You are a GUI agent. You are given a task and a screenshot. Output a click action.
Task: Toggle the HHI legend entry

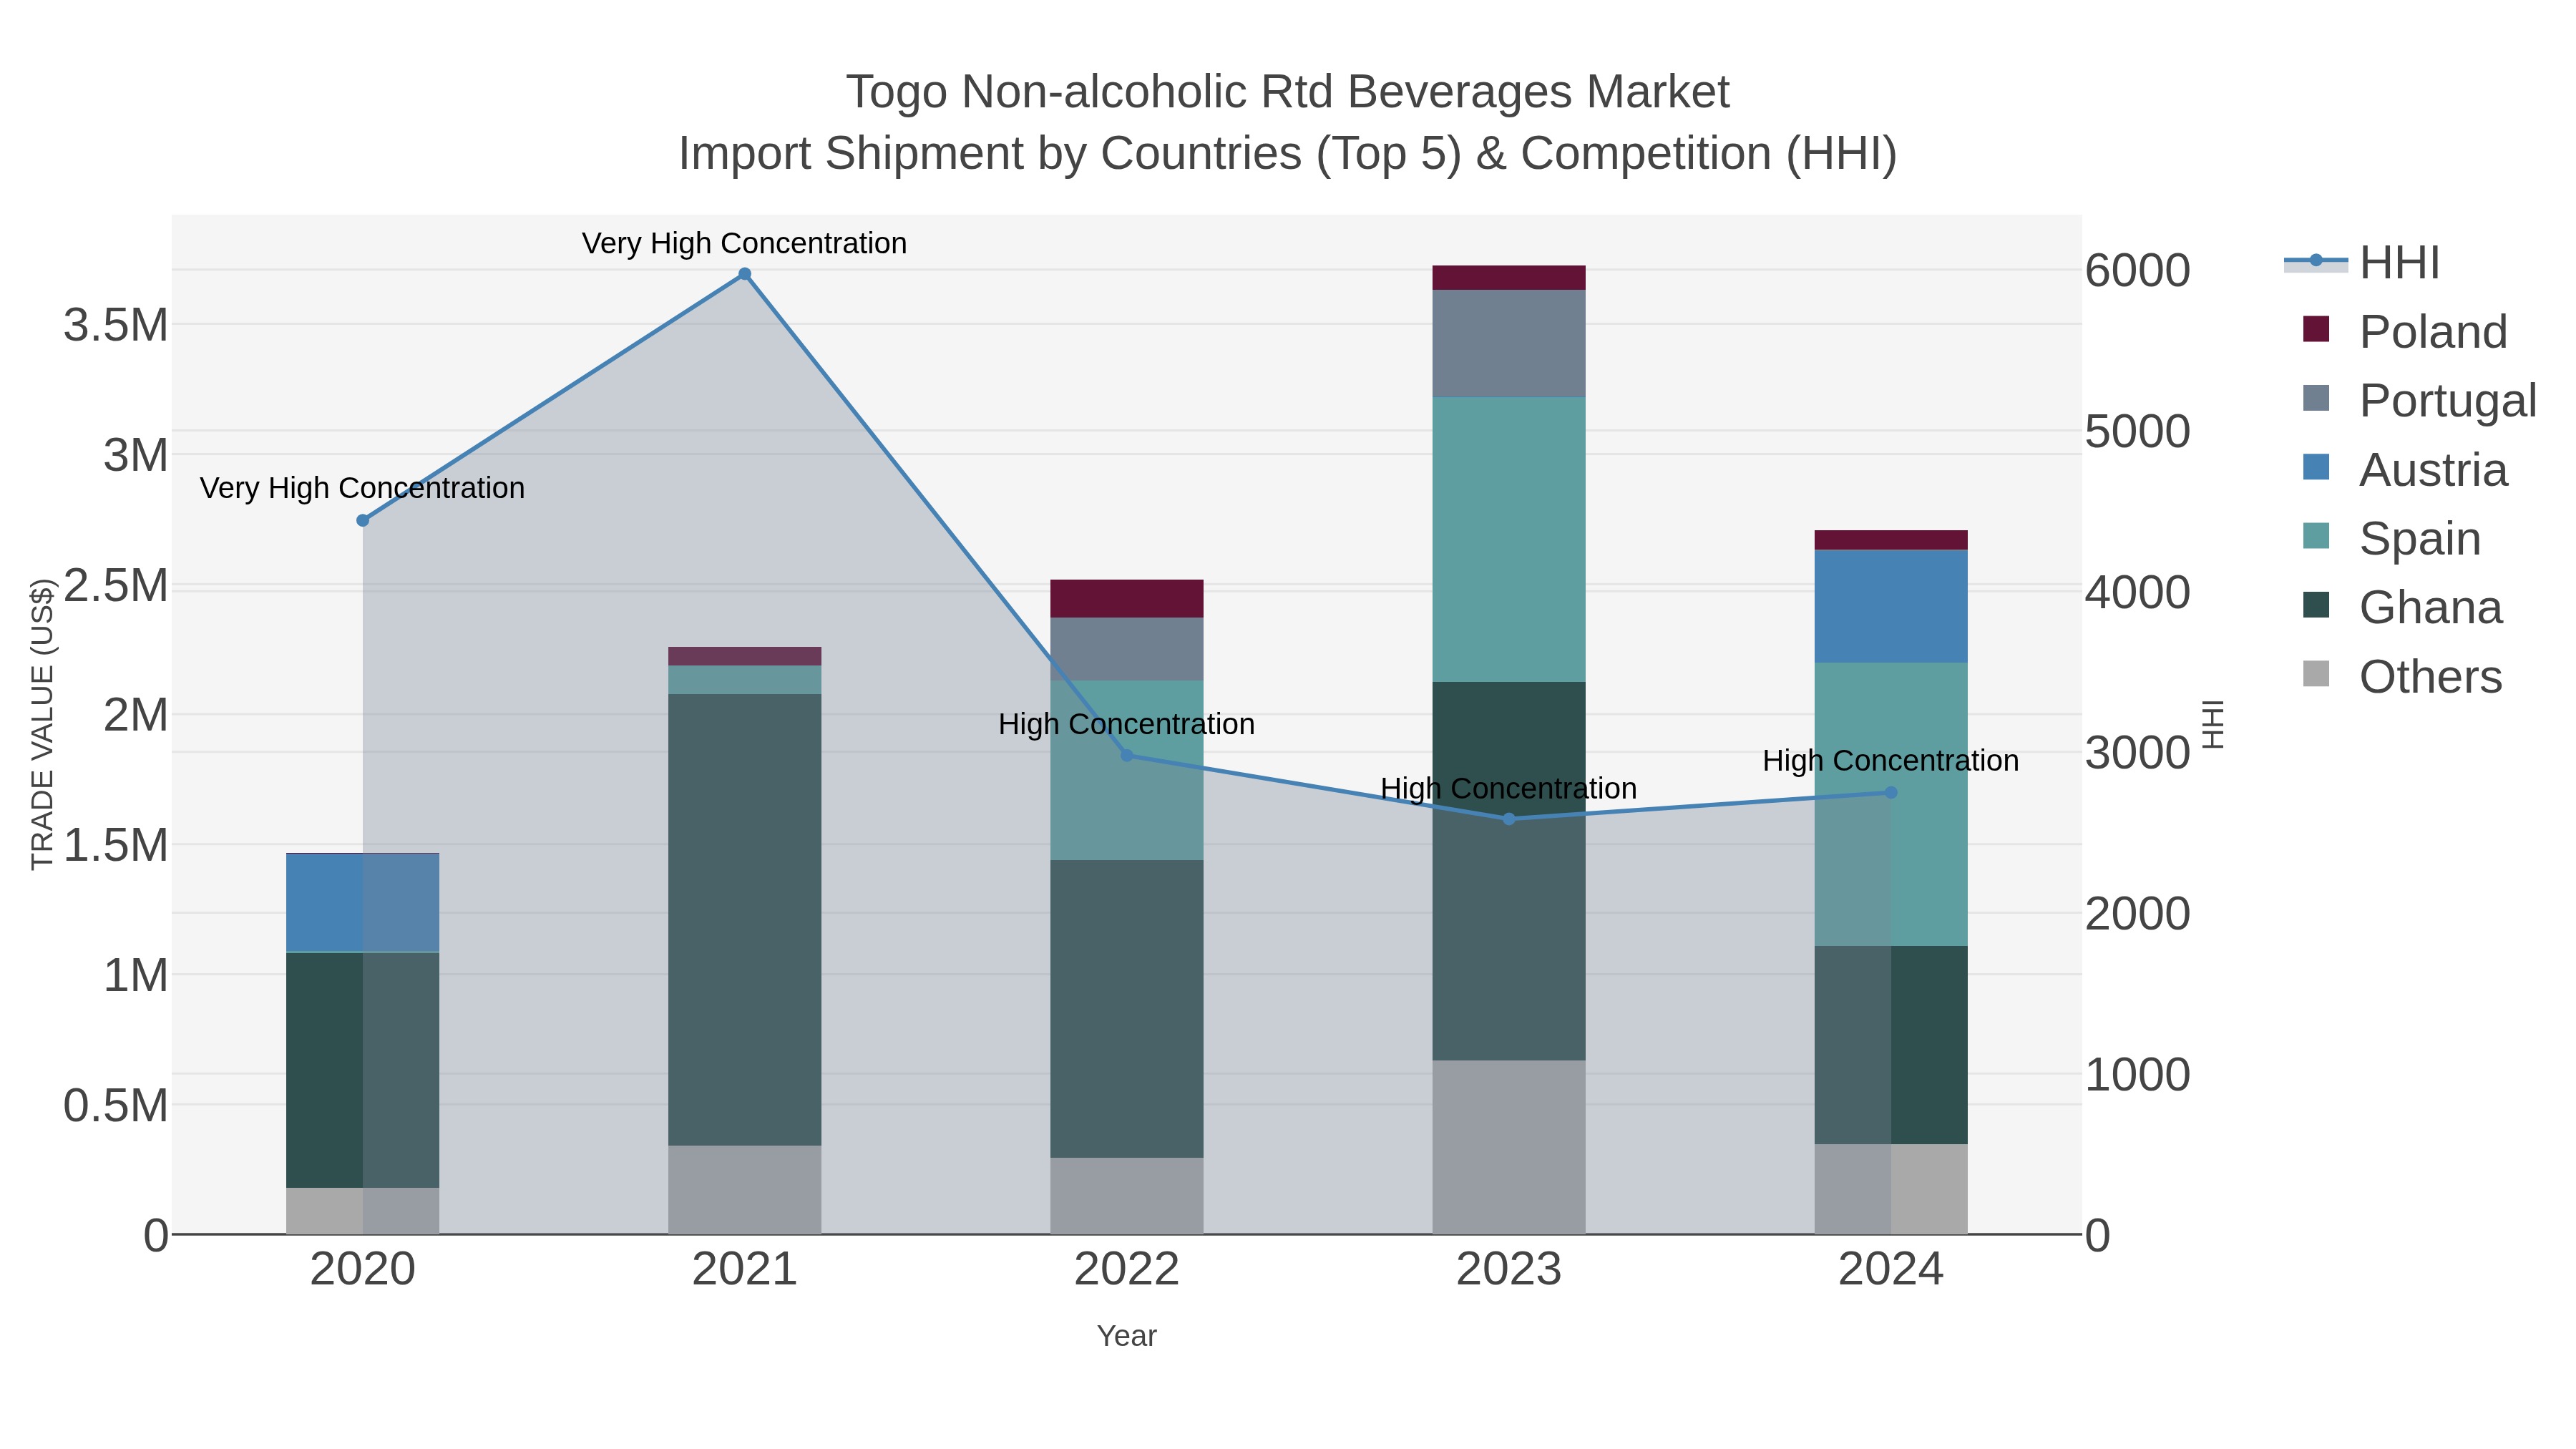pos(2363,263)
